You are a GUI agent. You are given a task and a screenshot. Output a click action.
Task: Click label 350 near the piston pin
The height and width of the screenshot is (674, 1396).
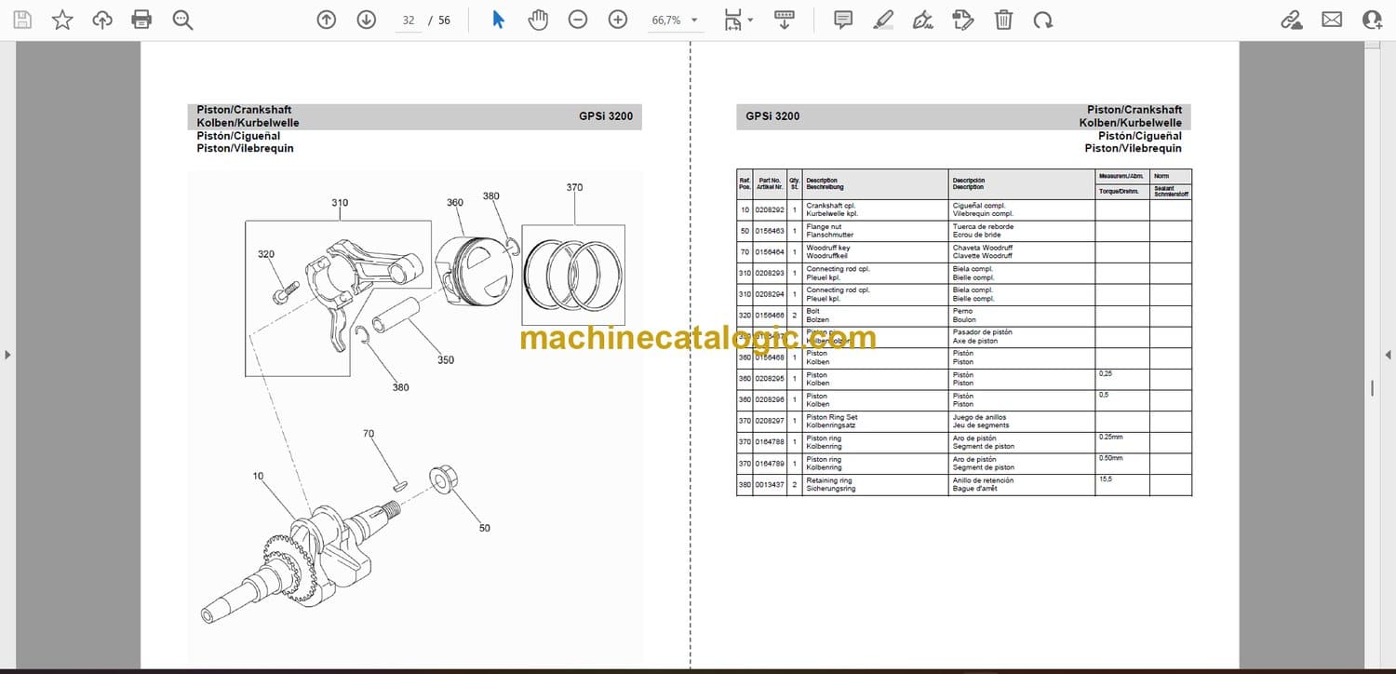click(x=446, y=360)
